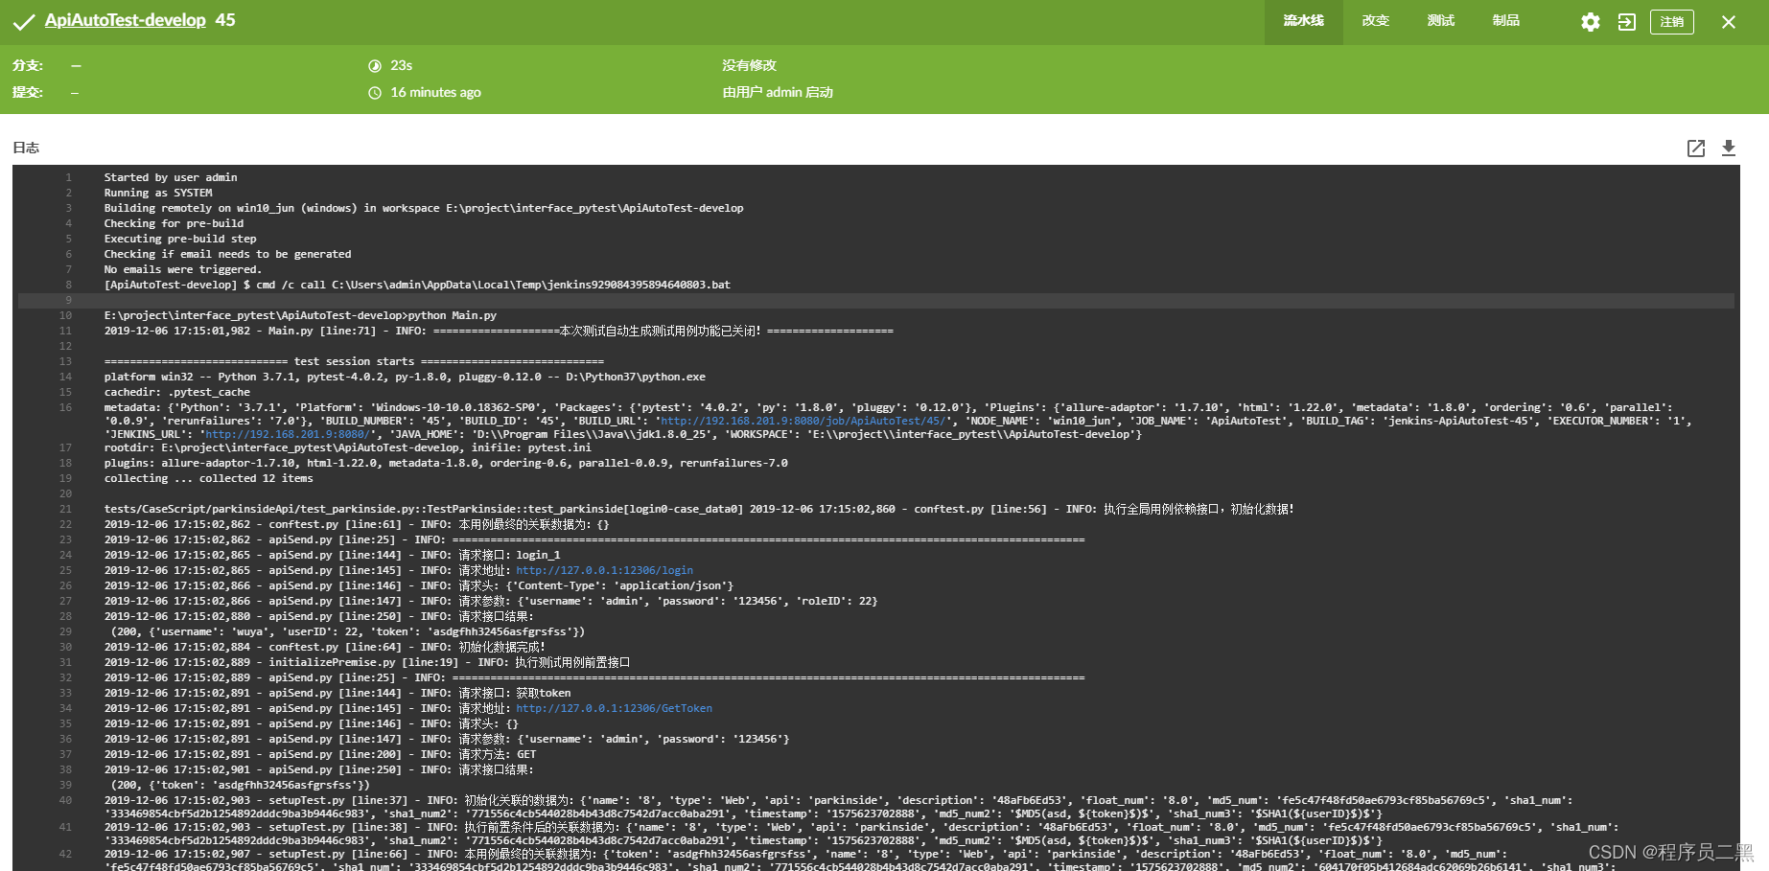Click the 'test session starts' log line
Viewport: 1769px width, 871px height.
pos(354,361)
